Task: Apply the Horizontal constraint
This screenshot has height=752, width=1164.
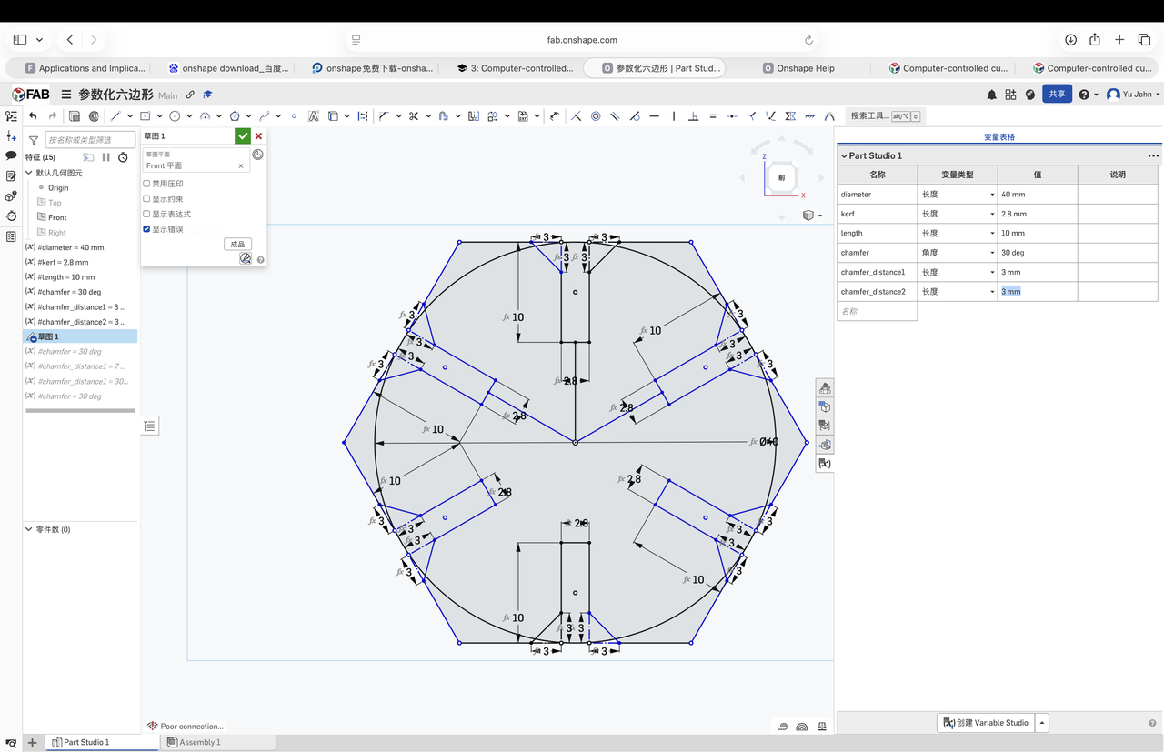Action: coord(654,116)
